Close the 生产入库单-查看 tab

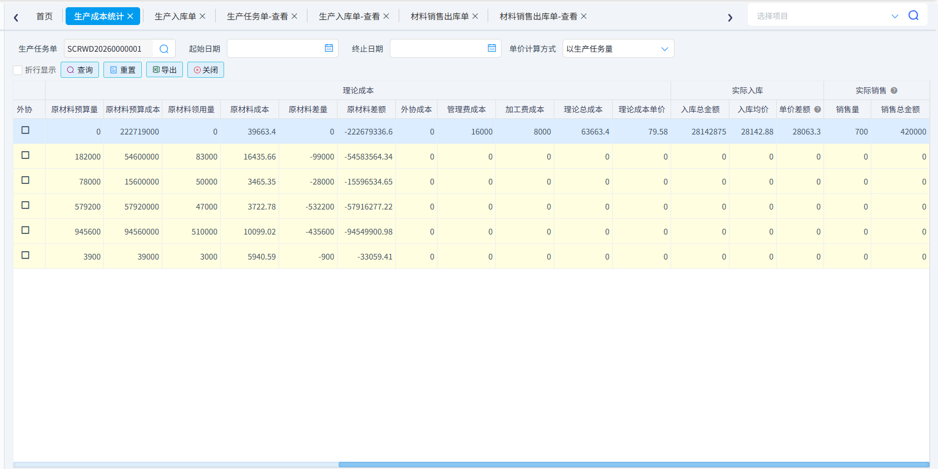tap(386, 16)
